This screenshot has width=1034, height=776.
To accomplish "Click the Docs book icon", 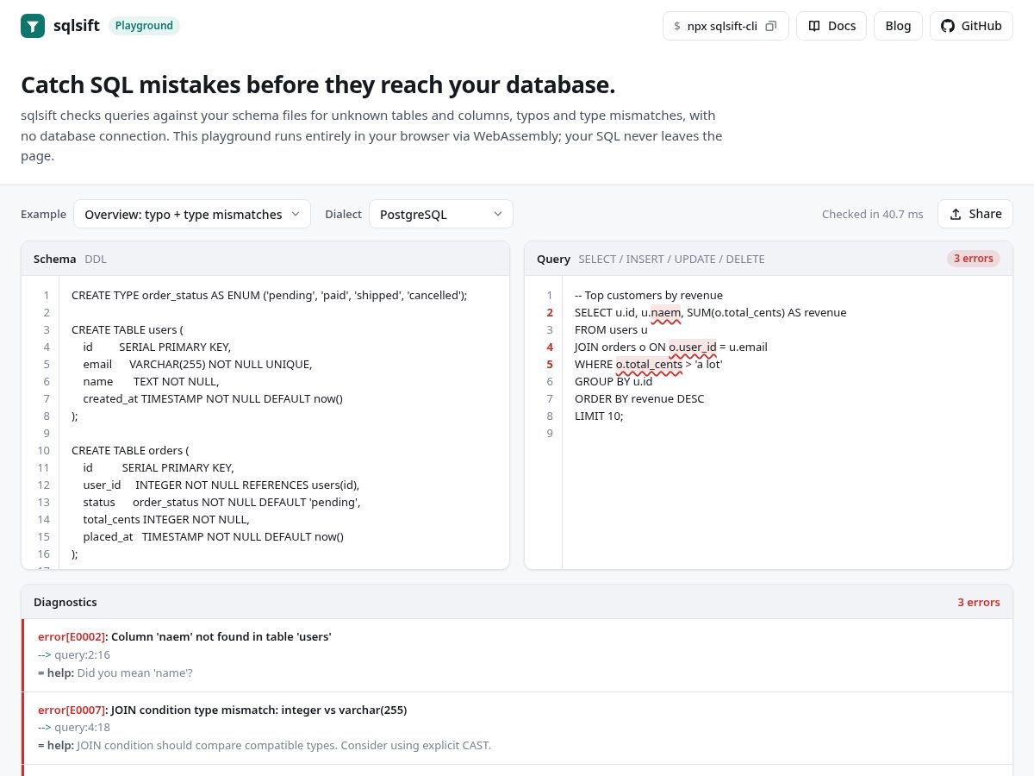I will click(x=814, y=26).
